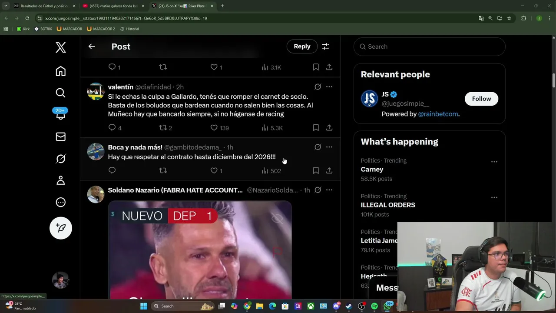The width and height of the screenshot is (556, 313).
Task: Go to Home in X sidebar
Action: click(x=61, y=71)
